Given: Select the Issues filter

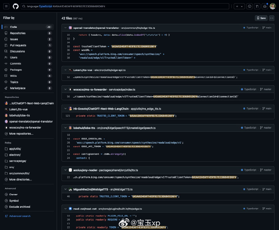Looking at the screenshot, I should [x=28, y=39].
